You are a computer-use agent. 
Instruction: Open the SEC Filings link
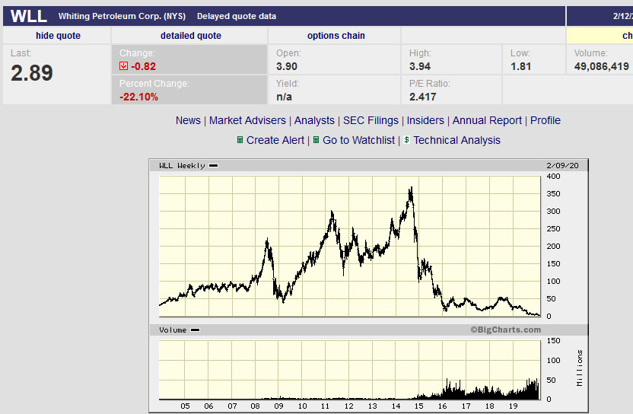tap(371, 120)
